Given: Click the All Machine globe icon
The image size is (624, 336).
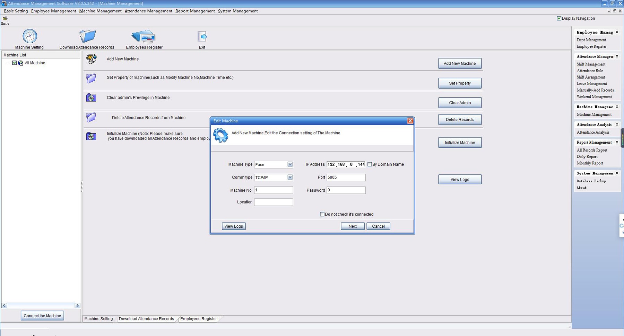Looking at the screenshot, I should tap(20, 63).
